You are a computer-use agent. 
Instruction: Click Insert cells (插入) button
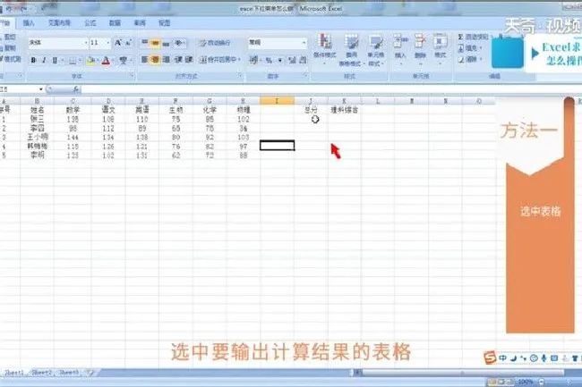[399, 48]
